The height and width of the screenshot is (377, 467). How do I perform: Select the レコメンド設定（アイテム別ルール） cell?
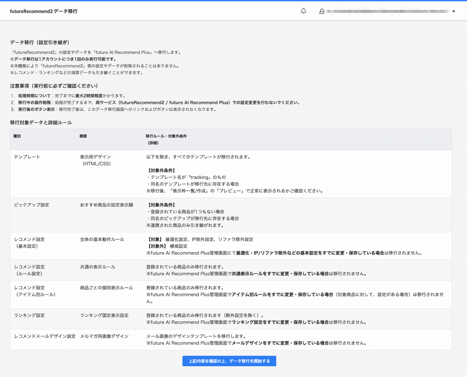[x=36, y=291]
